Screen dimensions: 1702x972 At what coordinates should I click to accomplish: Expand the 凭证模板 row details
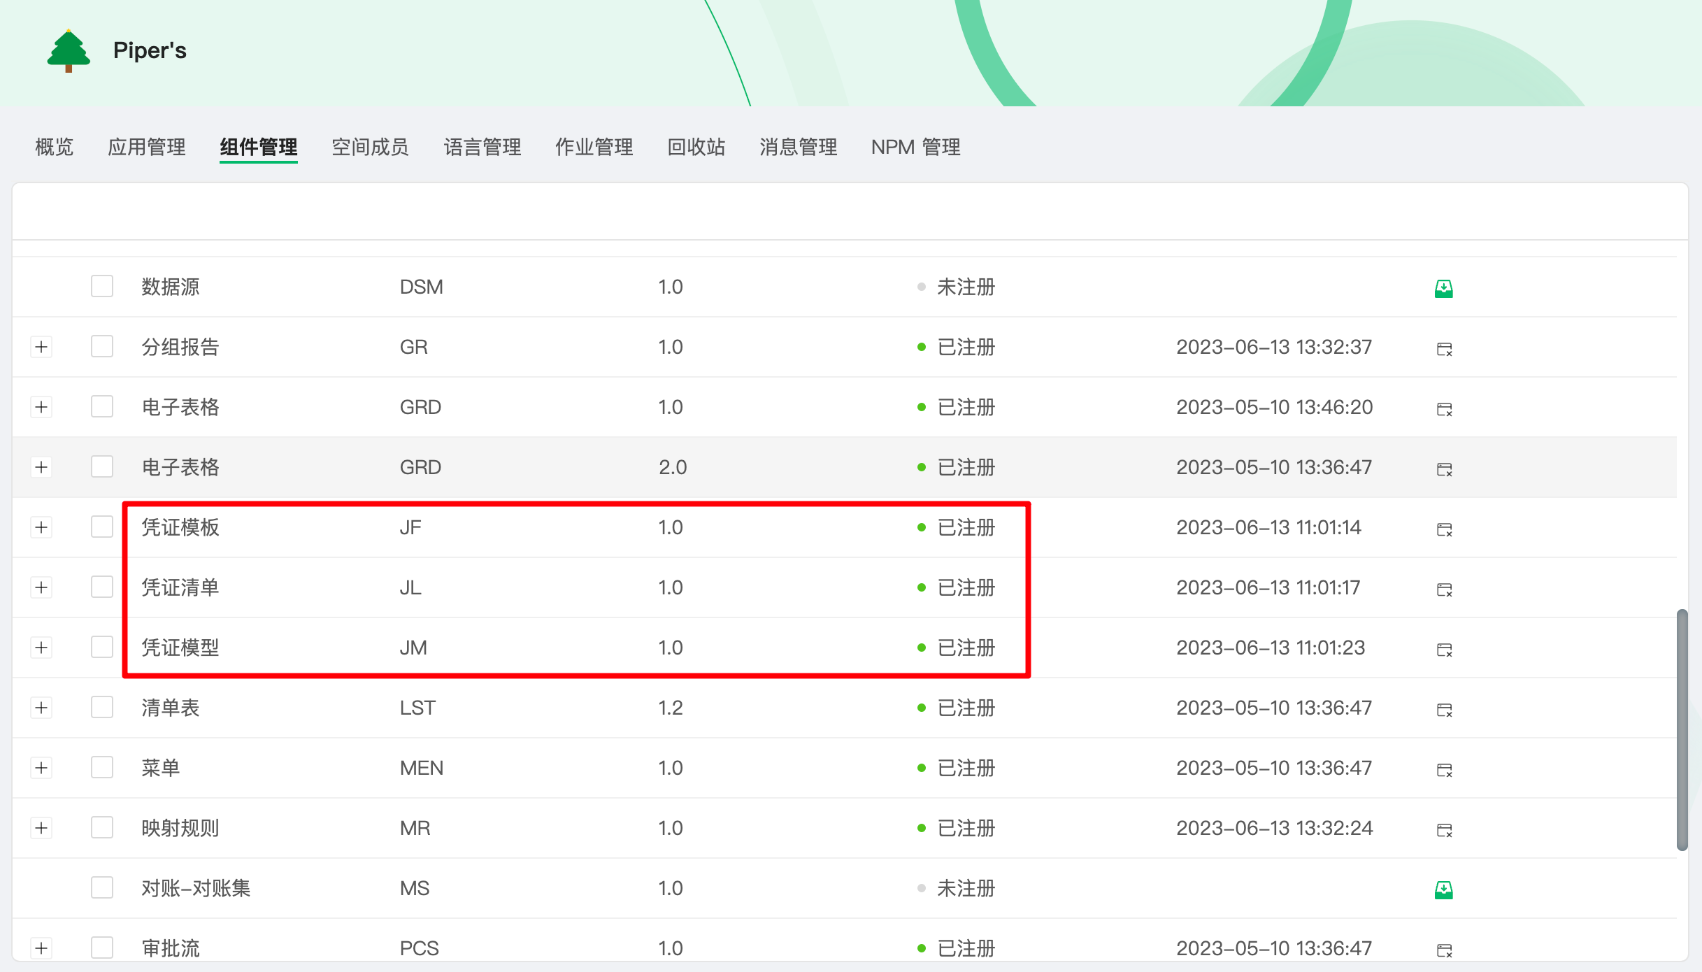(41, 527)
